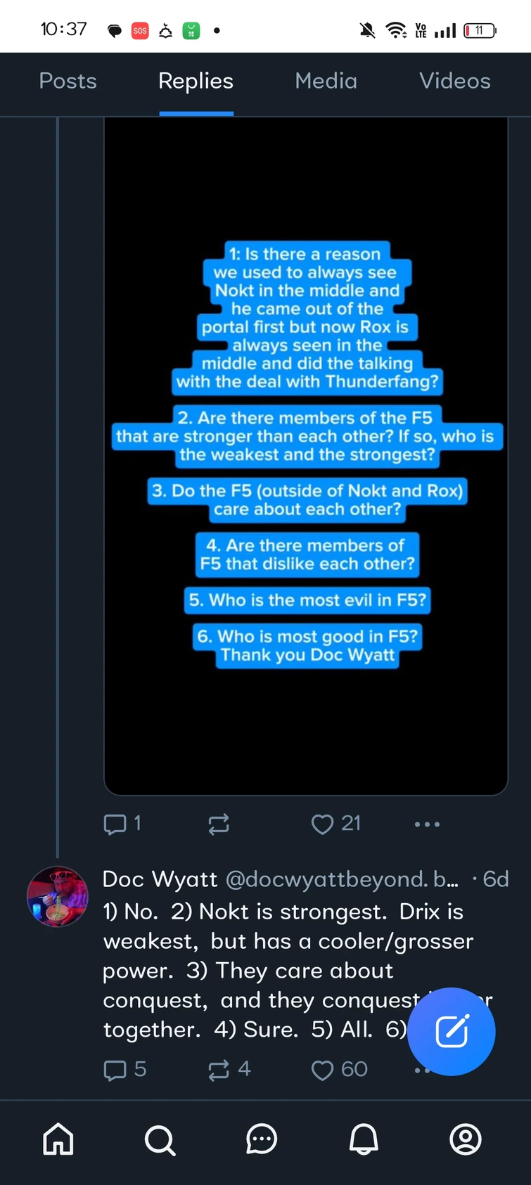Open the compose new post button
The width and height of the screenshot is (531, 1185).
(x=451, y=1032)
